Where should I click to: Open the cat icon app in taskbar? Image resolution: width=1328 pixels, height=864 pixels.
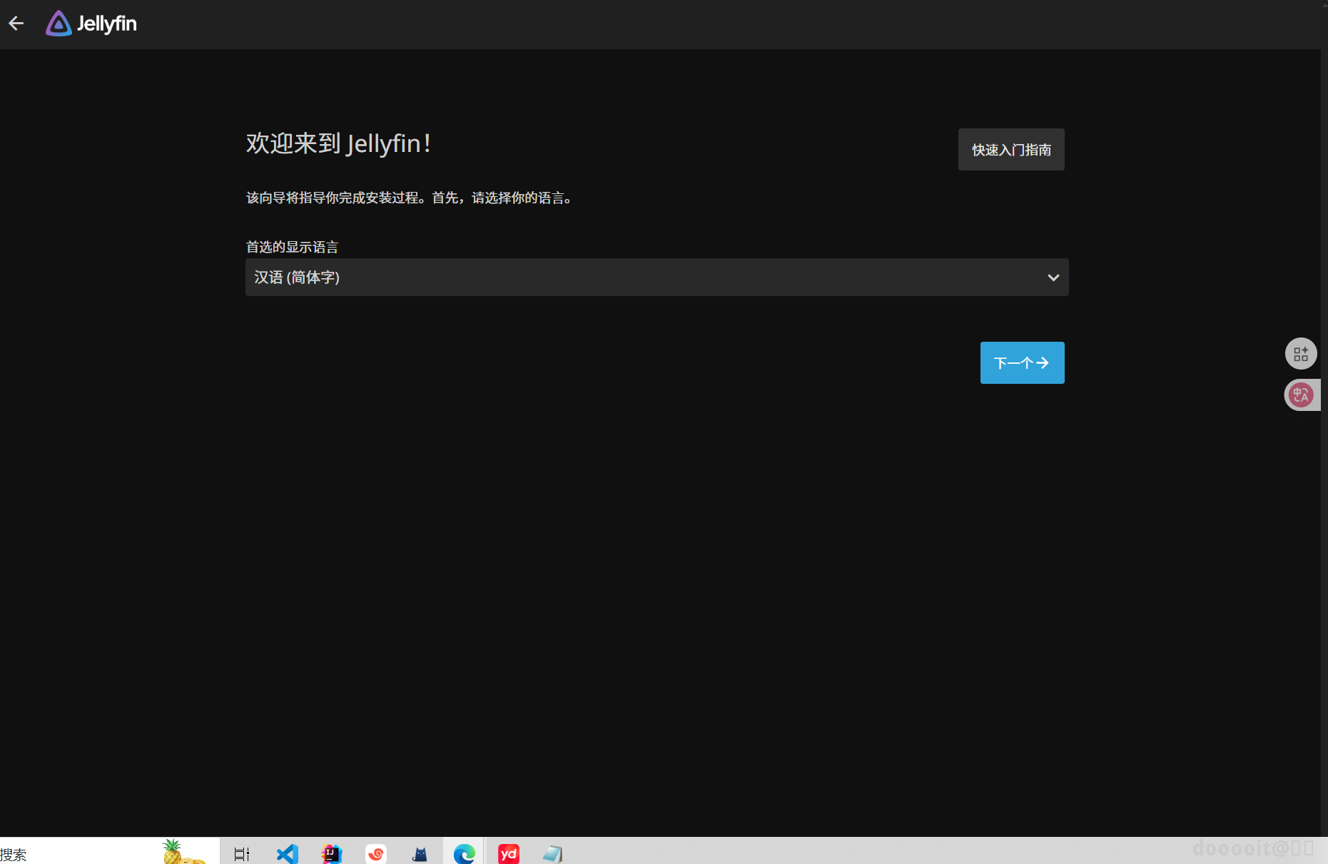click(420, 854)
